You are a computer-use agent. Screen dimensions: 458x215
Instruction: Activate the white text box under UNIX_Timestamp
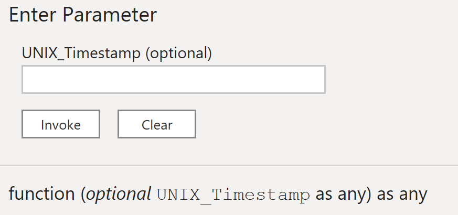[x=174, y=80]
